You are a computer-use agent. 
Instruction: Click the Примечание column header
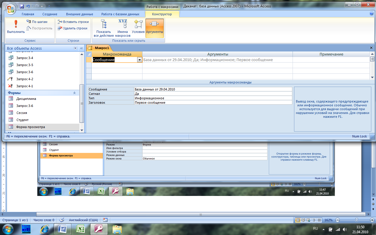point(331,54)
